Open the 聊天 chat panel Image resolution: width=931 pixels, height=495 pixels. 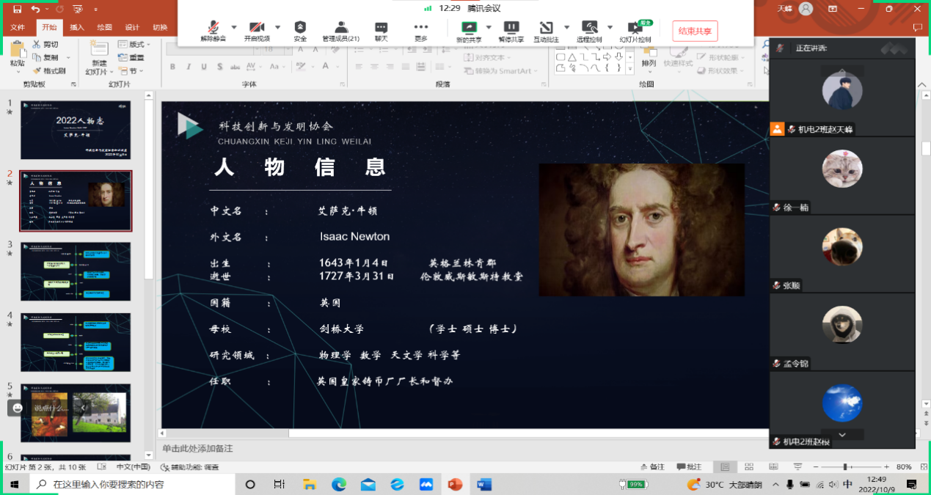tap(381, 27)
